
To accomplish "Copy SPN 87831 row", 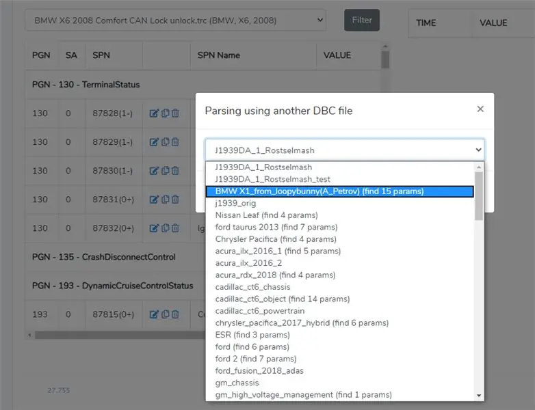I will click(165, 200).
